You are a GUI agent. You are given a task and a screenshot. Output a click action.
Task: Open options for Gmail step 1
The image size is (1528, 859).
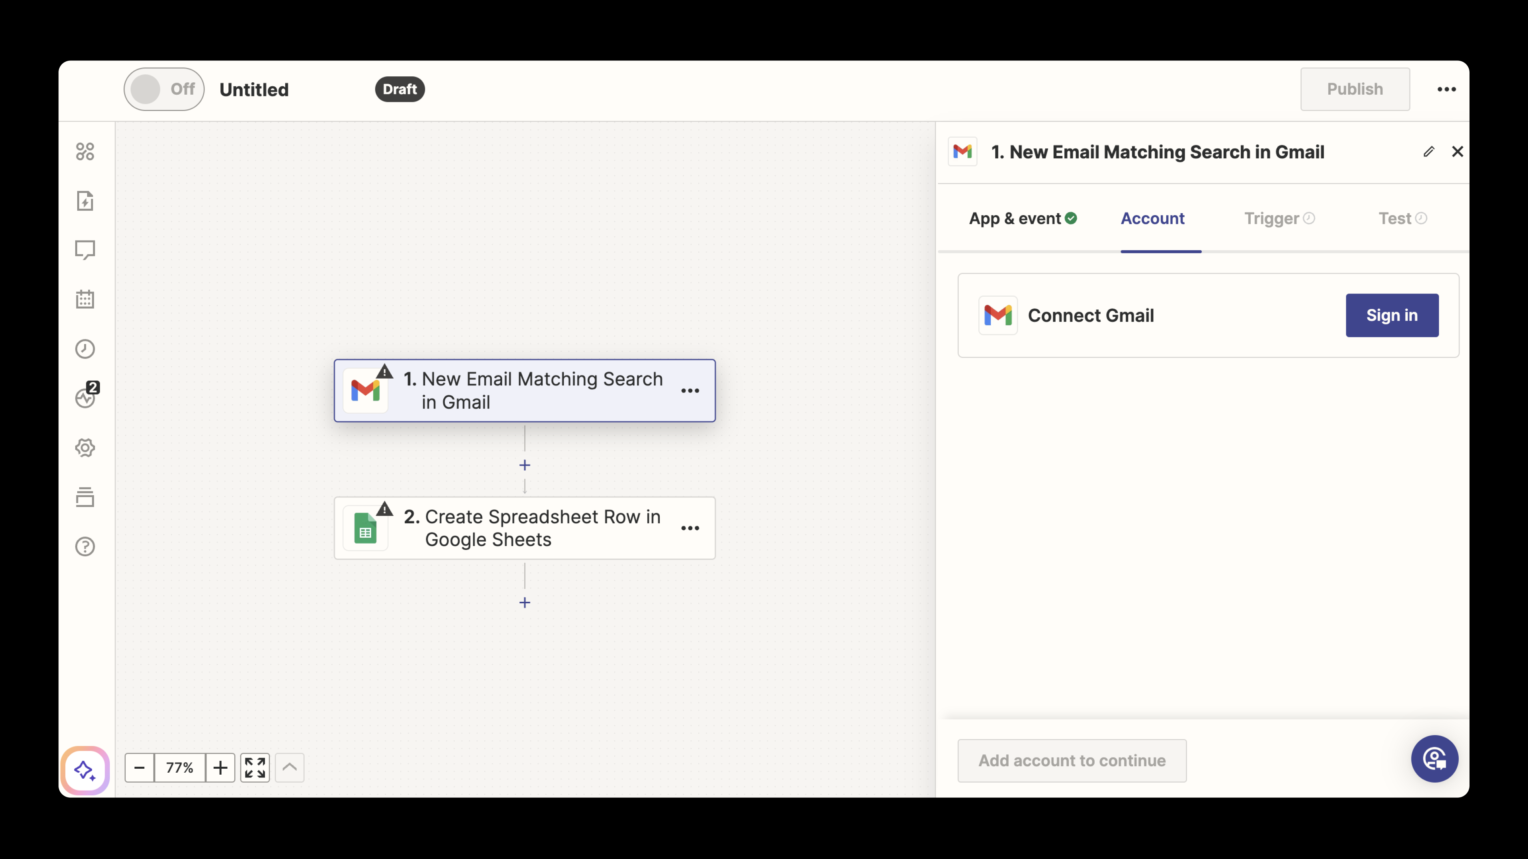click(x=690, y=391)
